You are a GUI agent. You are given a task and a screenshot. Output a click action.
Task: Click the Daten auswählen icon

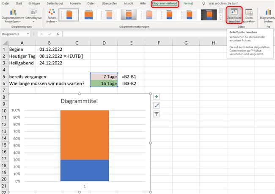[x=249, y=15]
